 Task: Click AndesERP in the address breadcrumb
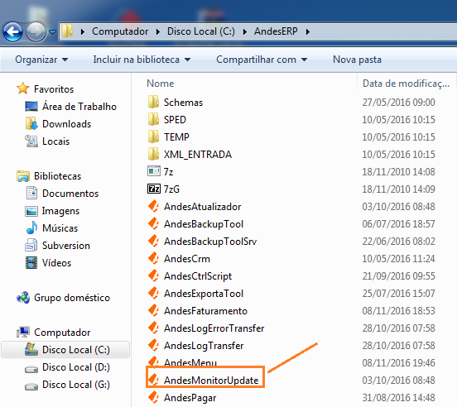[x=276, y=31]
